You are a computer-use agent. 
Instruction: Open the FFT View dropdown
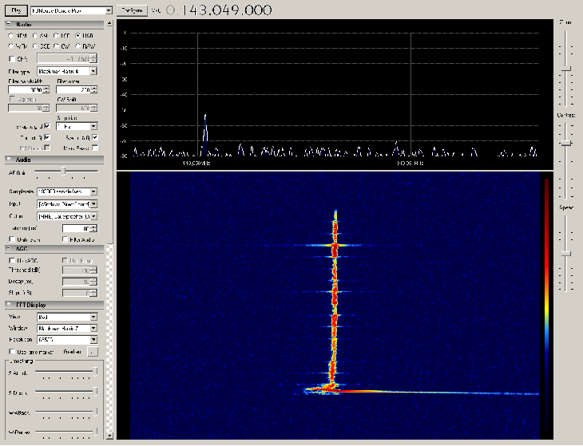coord(93,316)
